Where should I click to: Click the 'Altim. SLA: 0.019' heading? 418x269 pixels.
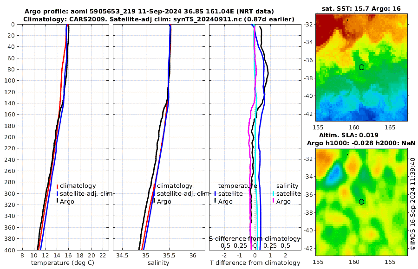click(x=348, y=135)
